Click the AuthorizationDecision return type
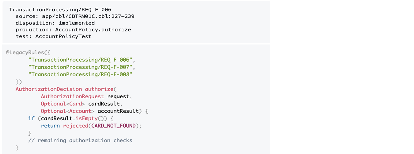The image size is (414, 154). pyautogui.click(x=49, y=89)
